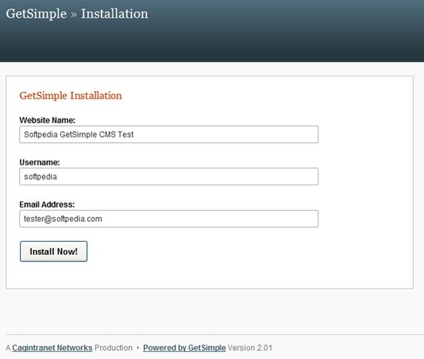Click the bullet separator in the footer

pos(138,348)
